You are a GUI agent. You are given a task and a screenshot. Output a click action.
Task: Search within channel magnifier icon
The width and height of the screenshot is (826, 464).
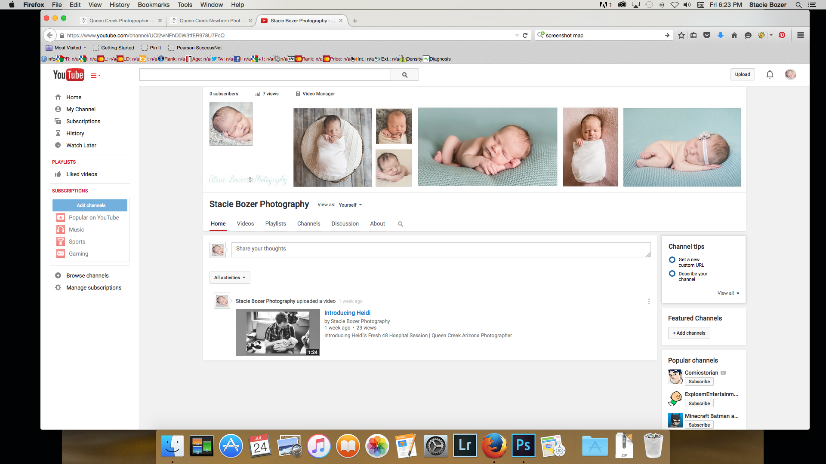(401, 224)
